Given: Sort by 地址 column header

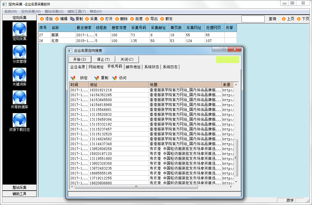Looking at the screenshot, I should (119, 85).
